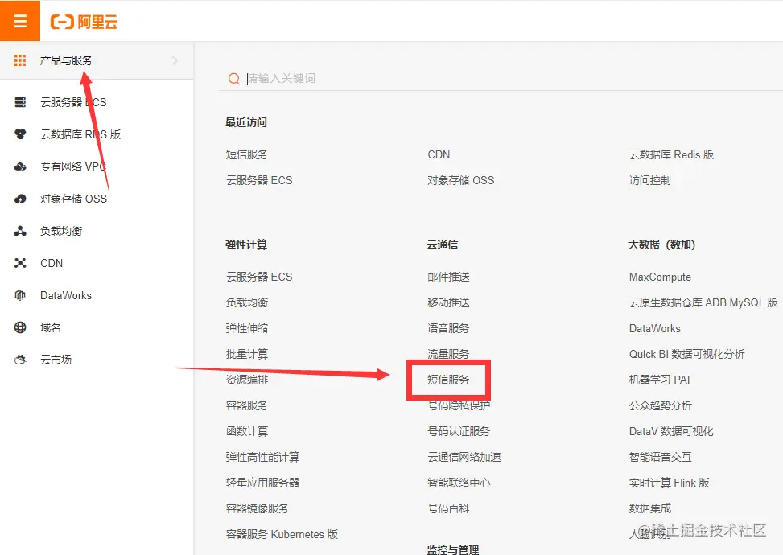Select 云数据库 RDS 版 in the sidebar
This screenshot has width=783, height=555.
point(80,134)
